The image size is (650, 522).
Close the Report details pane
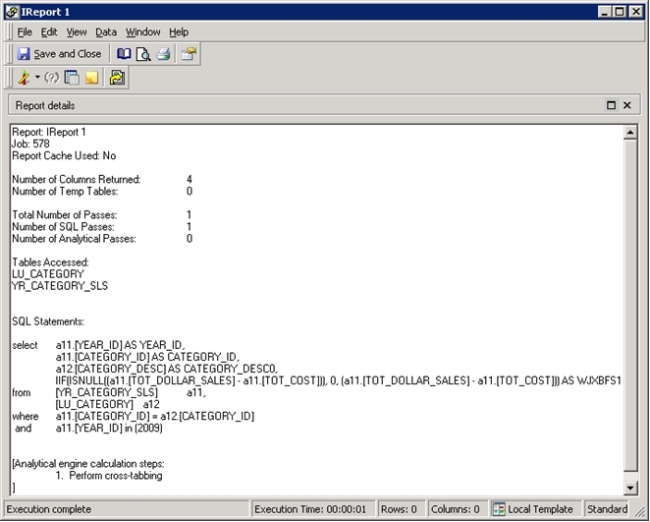click(x=627, y=105)
